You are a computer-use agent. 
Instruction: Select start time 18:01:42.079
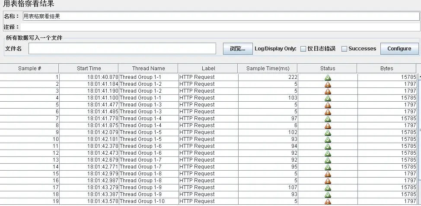pos(89,132)
